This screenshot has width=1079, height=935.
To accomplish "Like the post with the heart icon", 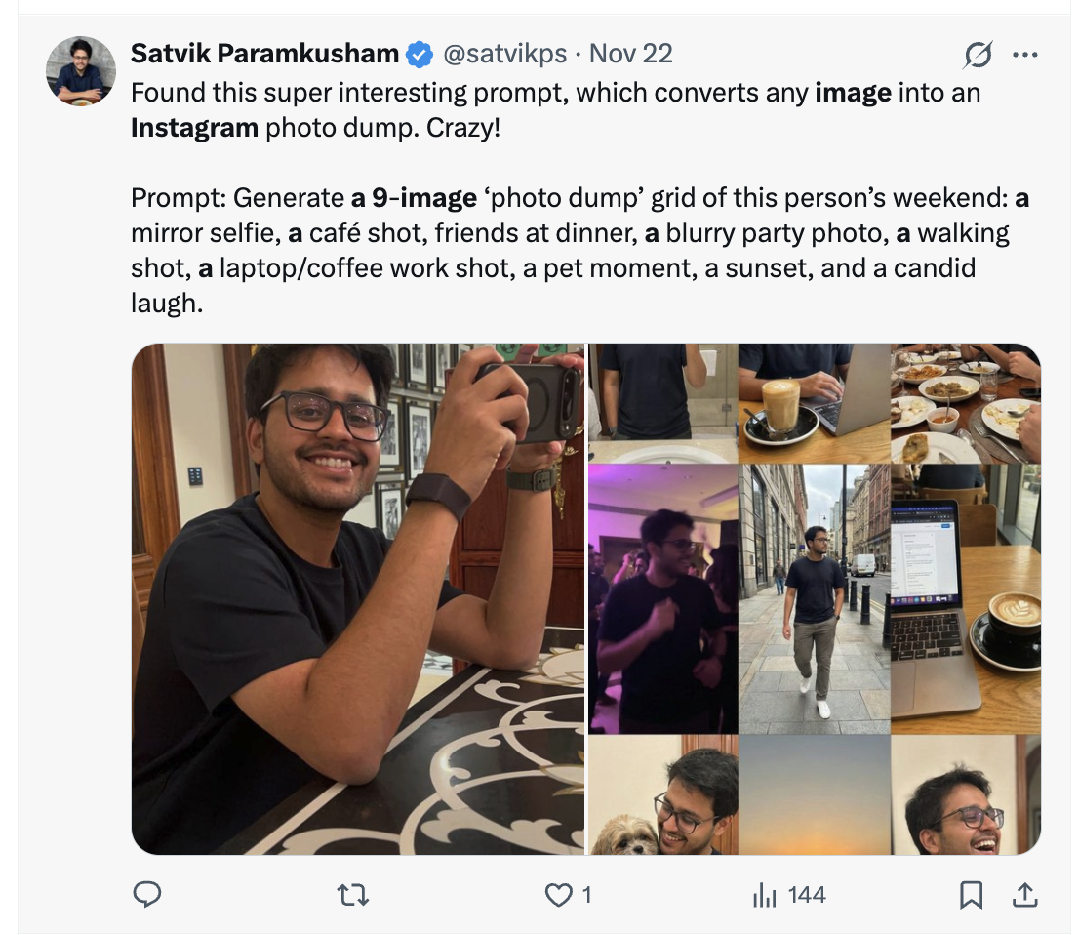I will [x=558, y=894].
